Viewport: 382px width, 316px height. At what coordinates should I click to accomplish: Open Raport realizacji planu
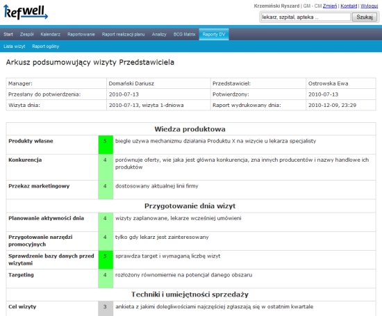coord(123,34)
